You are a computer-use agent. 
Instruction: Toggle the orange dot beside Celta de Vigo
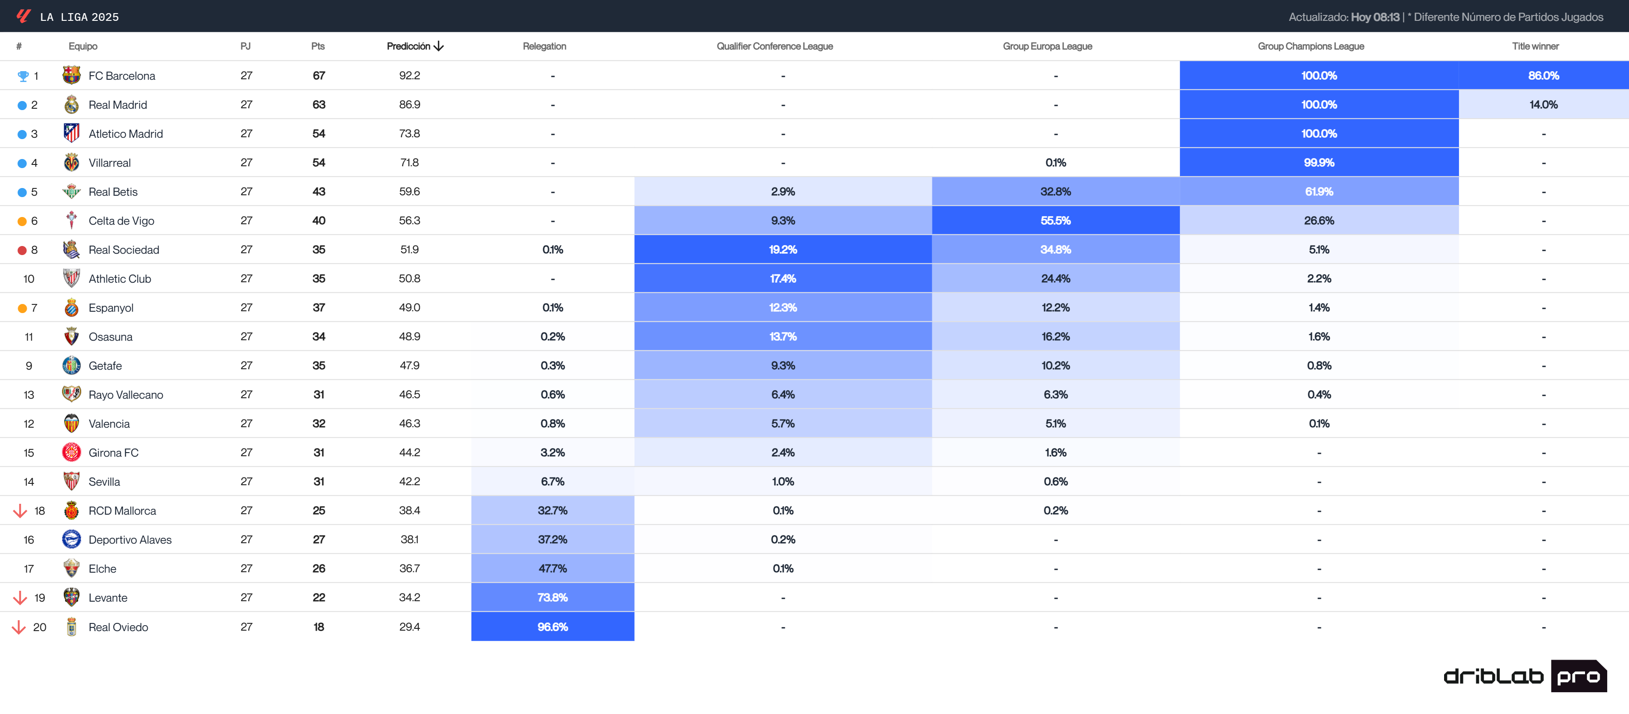22,221
